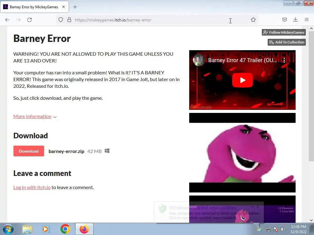Open the Action Center flag tray icon
The image size is (314, 235).
[276, 229]
